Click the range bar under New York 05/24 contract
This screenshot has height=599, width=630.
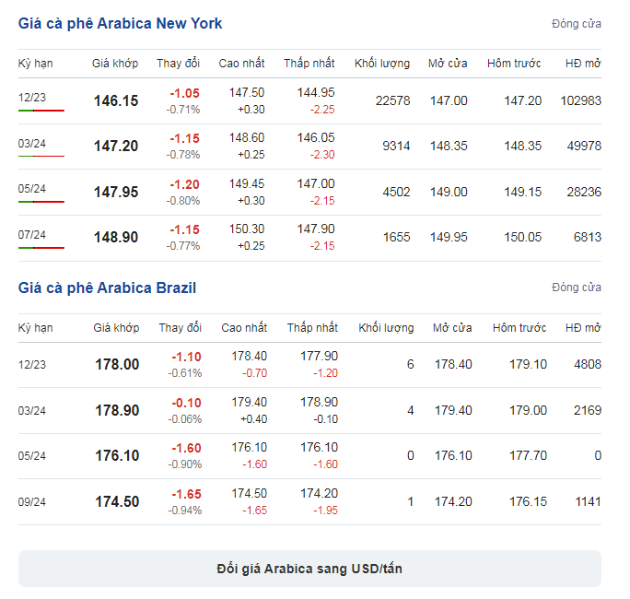tap(41, 202)
